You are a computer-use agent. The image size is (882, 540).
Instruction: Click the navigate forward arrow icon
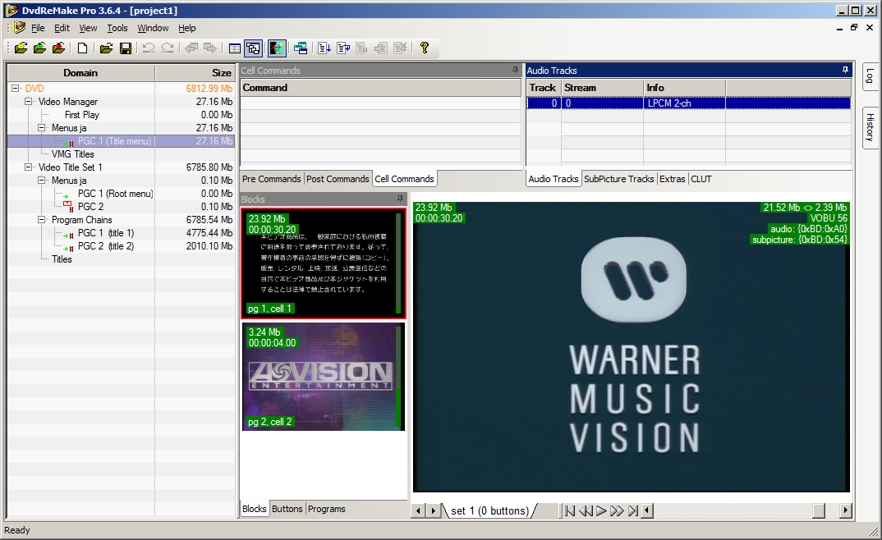(x=210, y=48)
